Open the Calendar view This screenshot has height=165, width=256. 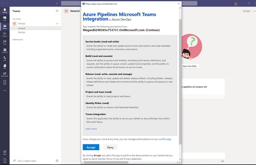point(4,51)
